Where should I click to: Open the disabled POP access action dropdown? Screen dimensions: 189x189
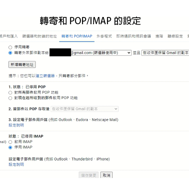tap(85, 109)
